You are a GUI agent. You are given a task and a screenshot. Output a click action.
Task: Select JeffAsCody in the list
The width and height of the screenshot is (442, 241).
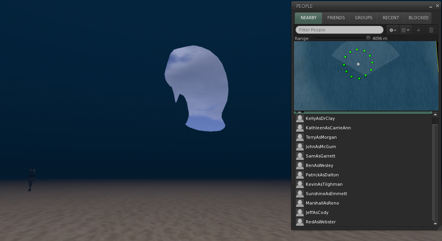(x=363, y=212)
